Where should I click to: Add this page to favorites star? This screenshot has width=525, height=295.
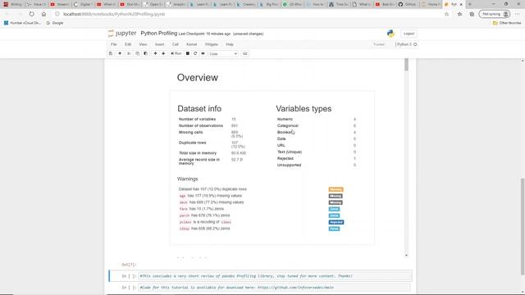click(x=446, y=14)
